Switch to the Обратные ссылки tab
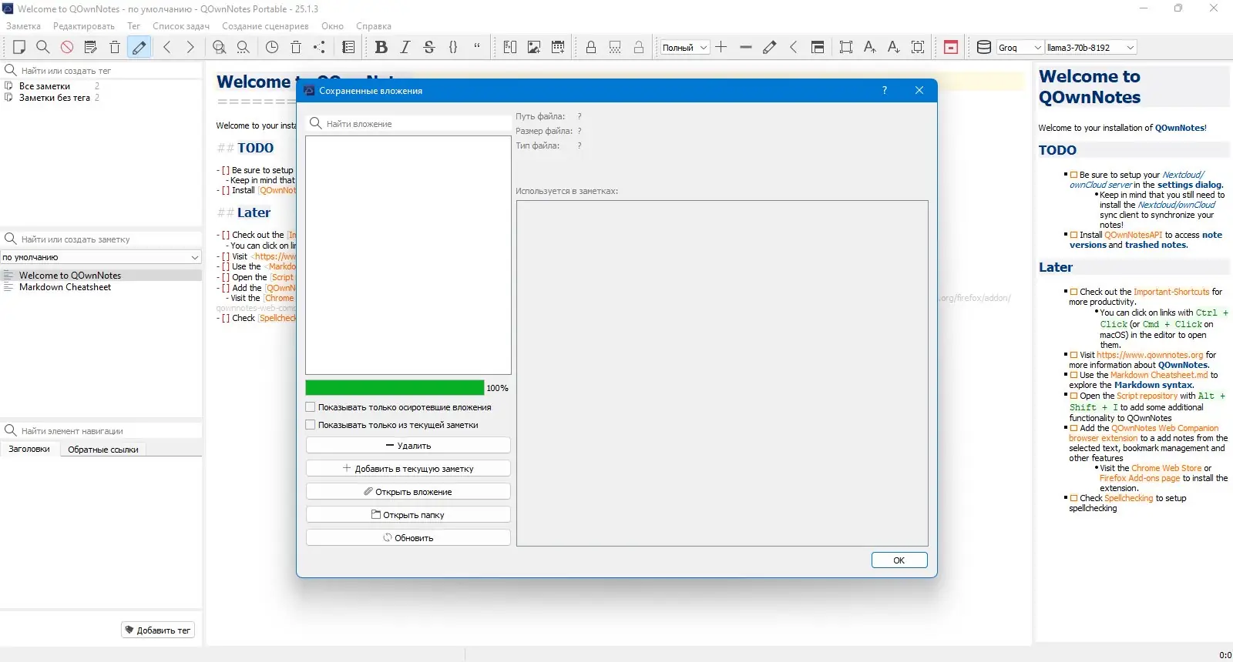Screen dimensions: 1233x662 click(x=103, y=450)
